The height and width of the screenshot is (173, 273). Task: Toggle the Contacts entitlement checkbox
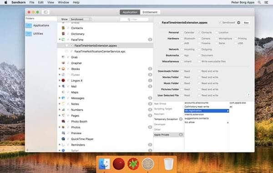199,32
